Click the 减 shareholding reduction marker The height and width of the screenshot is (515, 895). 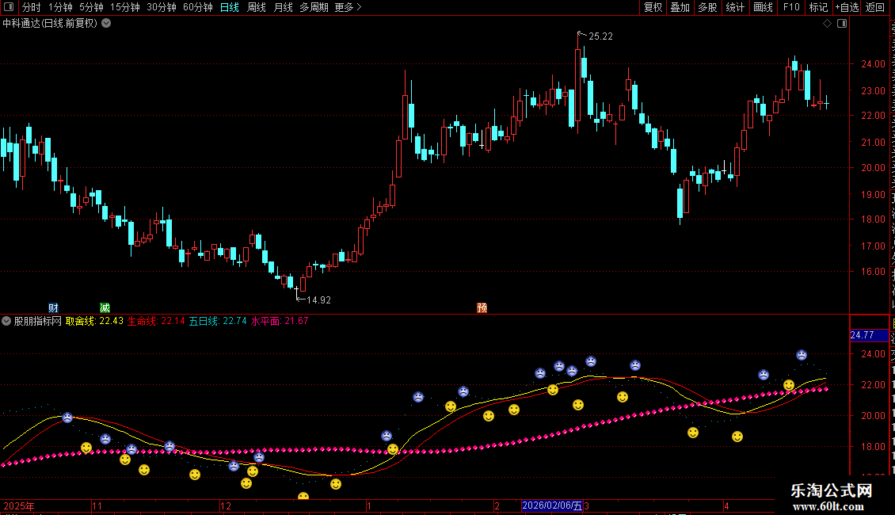pyautogui.click(x=105, y=307)
